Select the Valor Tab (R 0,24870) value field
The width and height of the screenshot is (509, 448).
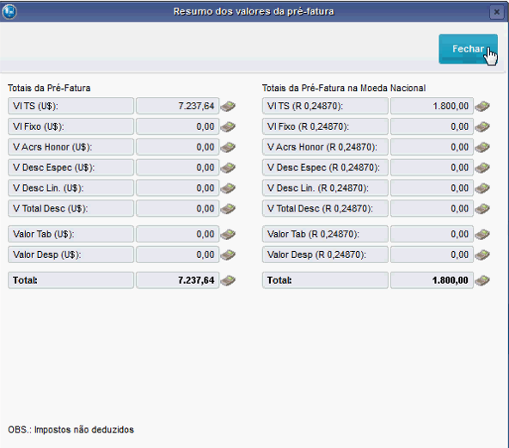[432, 234]
